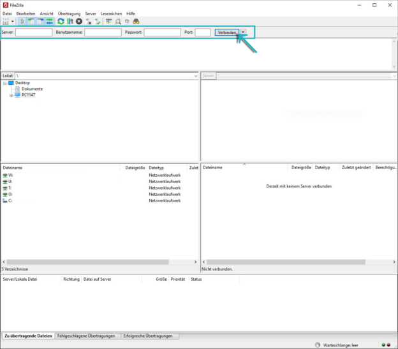Open the Lokal path dropdown

[x=195, y=76]
